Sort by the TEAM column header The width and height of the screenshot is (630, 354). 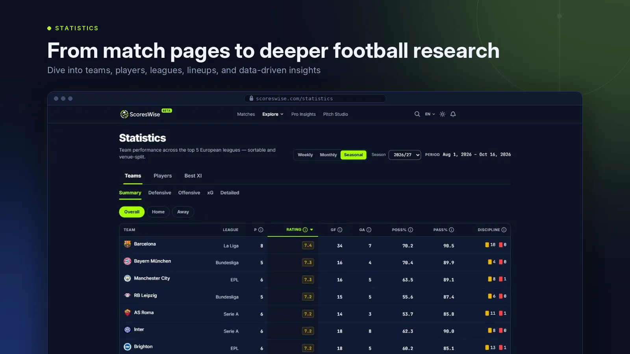(129, 230)
